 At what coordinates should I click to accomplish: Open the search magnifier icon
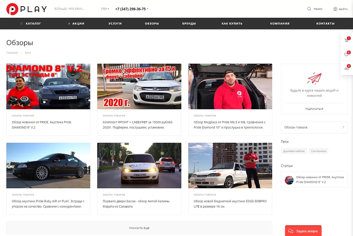pos(309,9)
